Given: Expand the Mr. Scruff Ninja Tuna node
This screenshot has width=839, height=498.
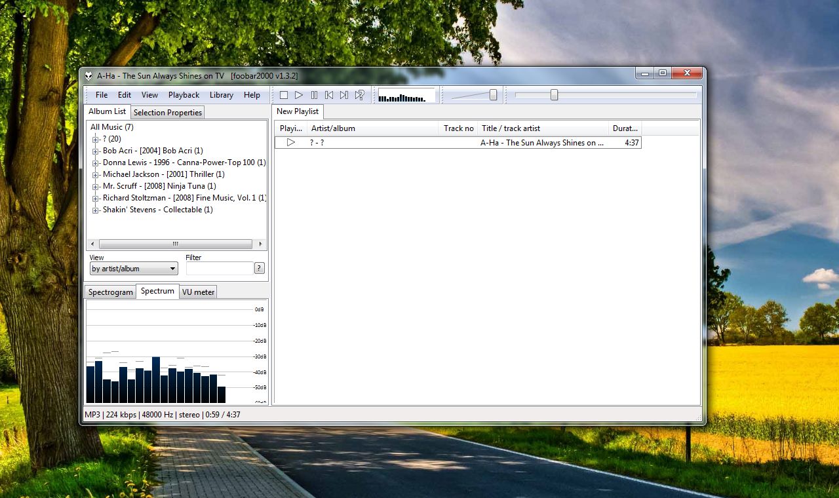Looking at the screenshot, I should point(96,186).
